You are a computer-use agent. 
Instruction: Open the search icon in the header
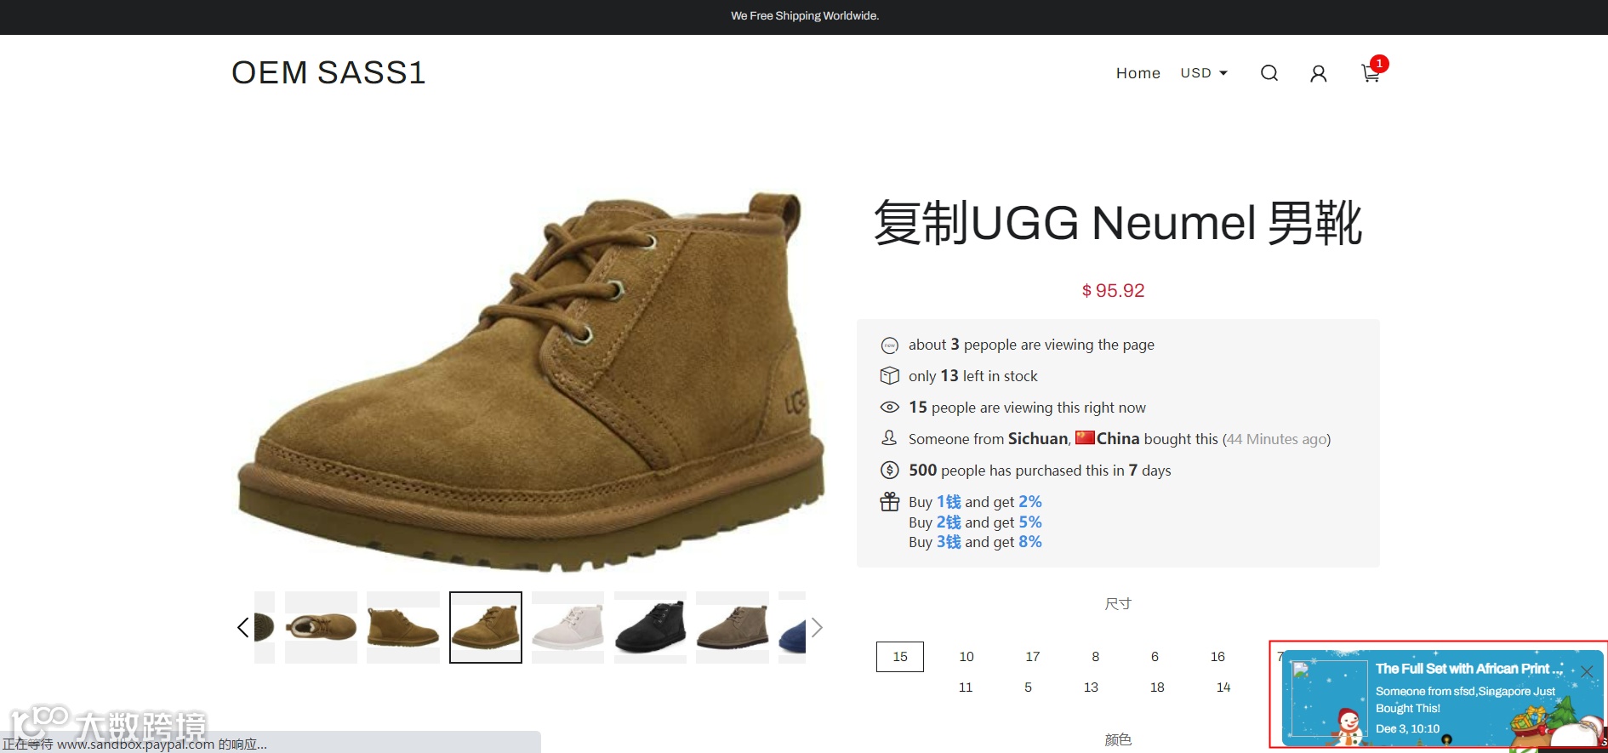(x=1269, y=73)
